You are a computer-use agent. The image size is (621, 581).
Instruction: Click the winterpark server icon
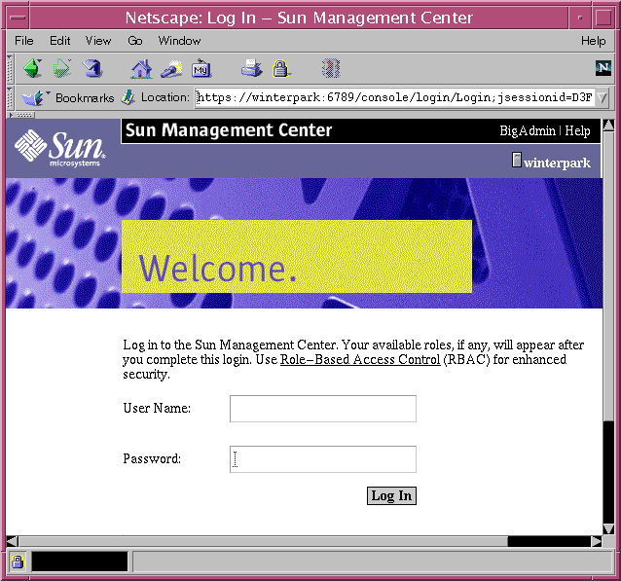pyautogui.click(x=517, y=160)
